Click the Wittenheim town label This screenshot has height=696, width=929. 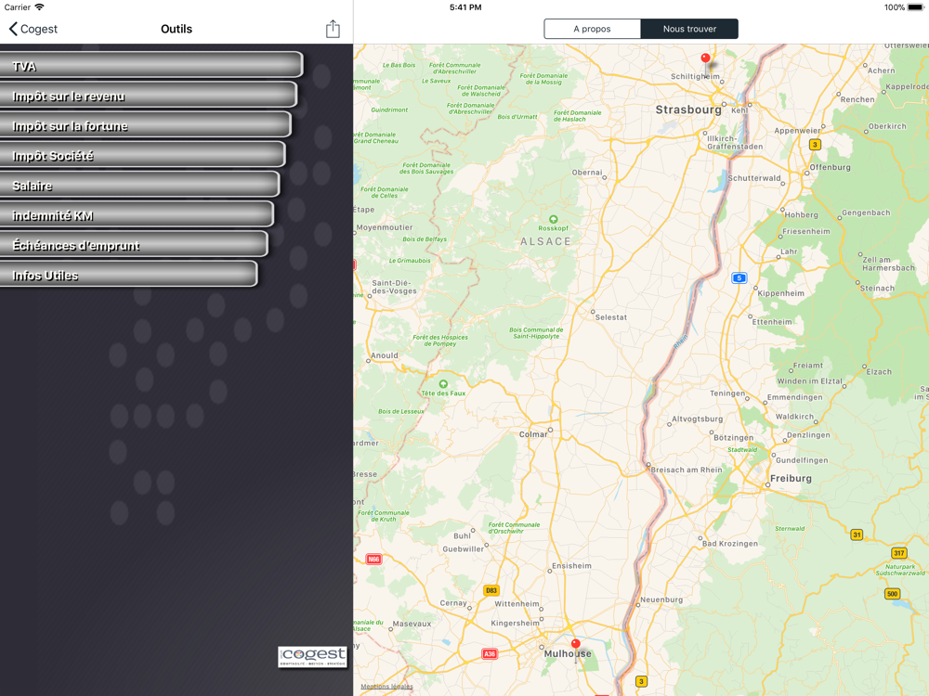click(x=517, y=604)
